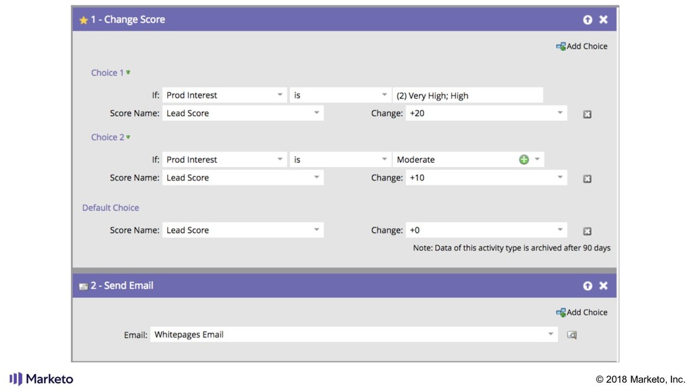Click the star icon on Change Score

(x=84, y=20)
